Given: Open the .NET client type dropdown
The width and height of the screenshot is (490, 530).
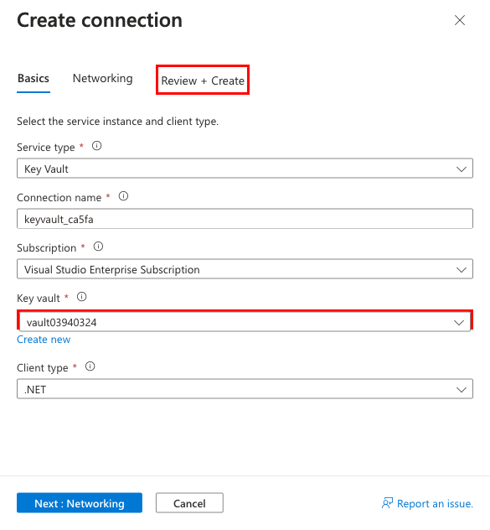Looking at the screenshot, I should [245, 389].
